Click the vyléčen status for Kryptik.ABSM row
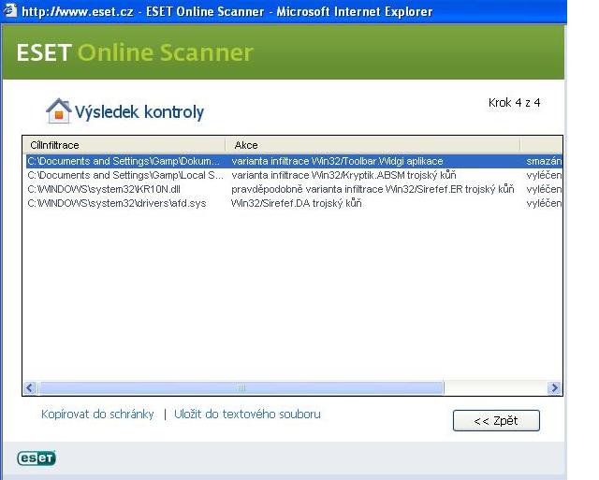 pos(544,175)
